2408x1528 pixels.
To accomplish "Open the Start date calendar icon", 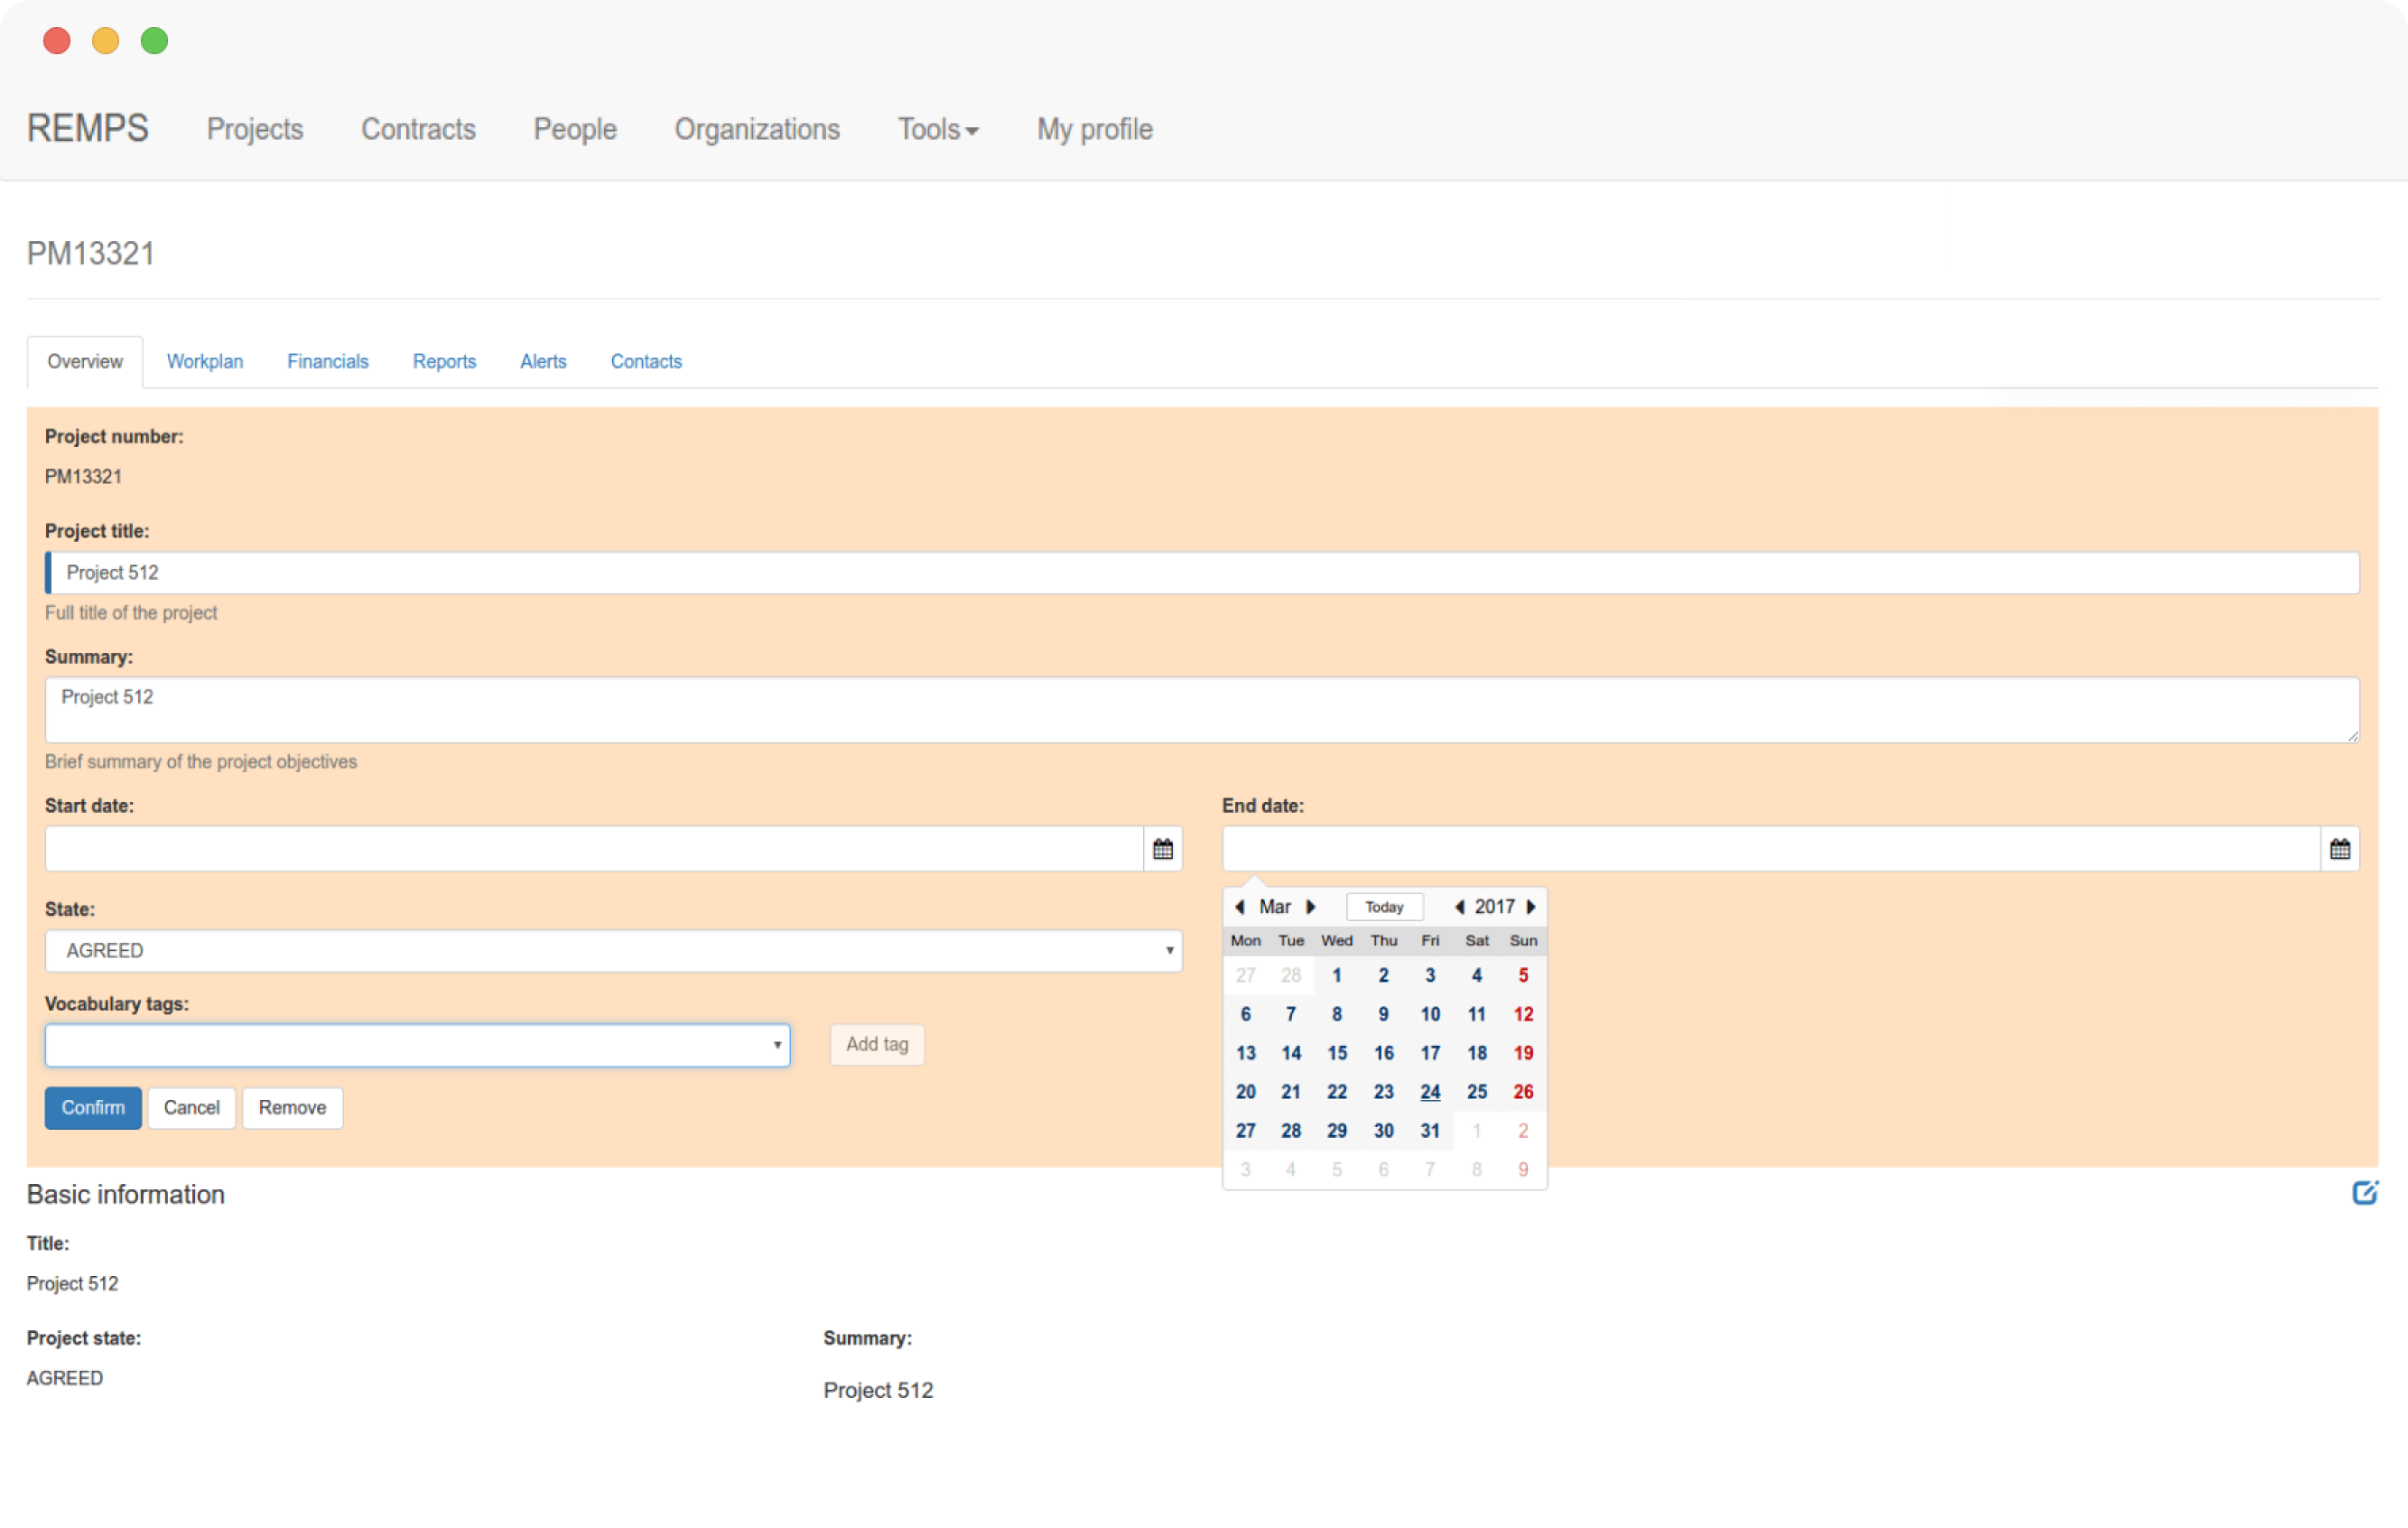I will pos(1162,849).
